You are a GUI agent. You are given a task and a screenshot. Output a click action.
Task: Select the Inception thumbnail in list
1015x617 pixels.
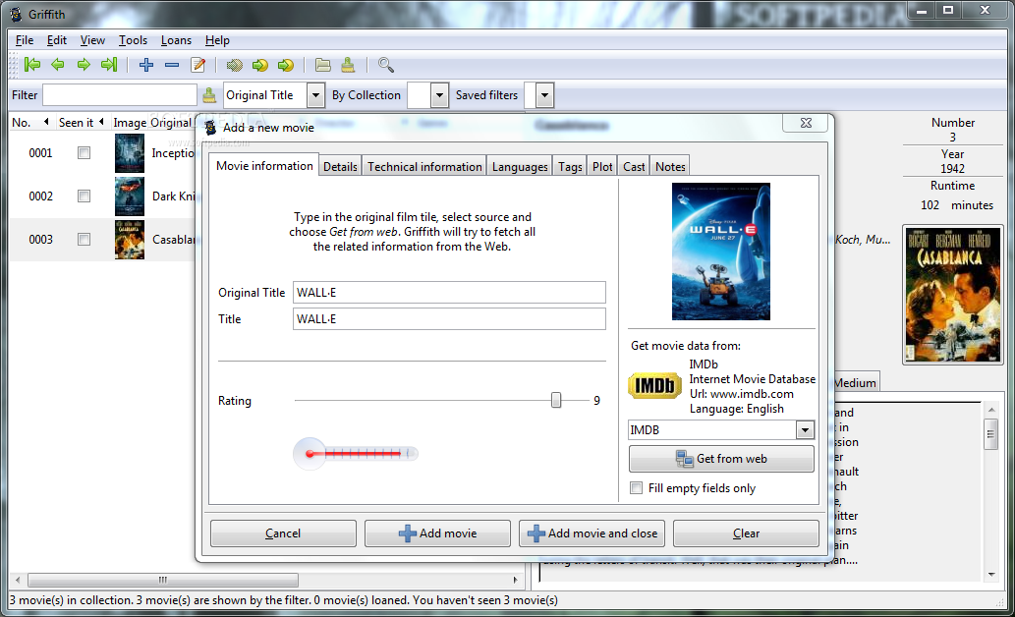130,153
